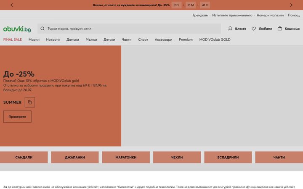Click the SUMMER promo code text

tap(12, 102)
